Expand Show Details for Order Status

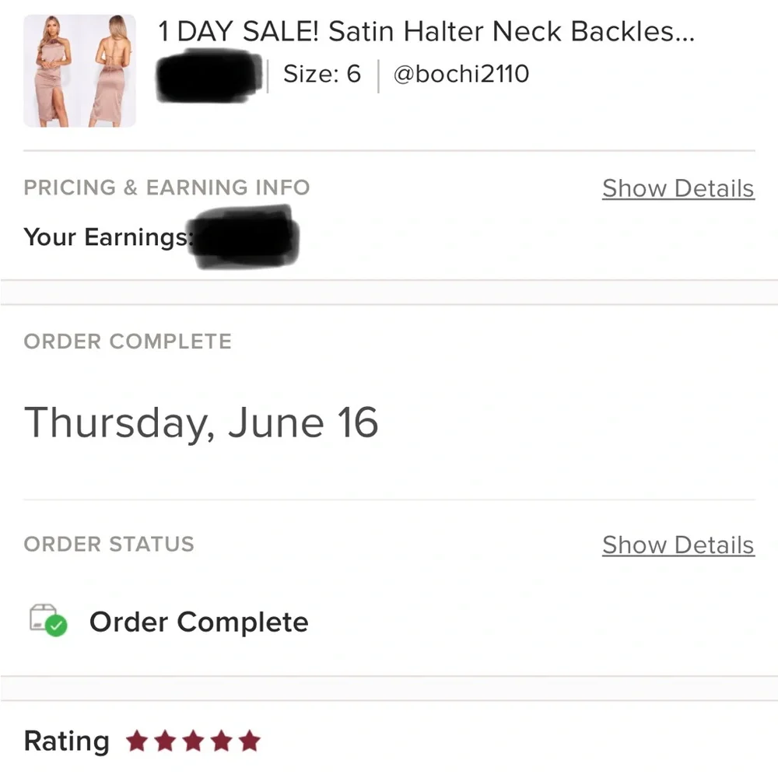tap(678, 545)
